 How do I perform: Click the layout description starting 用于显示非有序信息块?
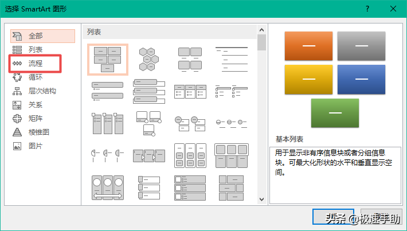(334, 162)
